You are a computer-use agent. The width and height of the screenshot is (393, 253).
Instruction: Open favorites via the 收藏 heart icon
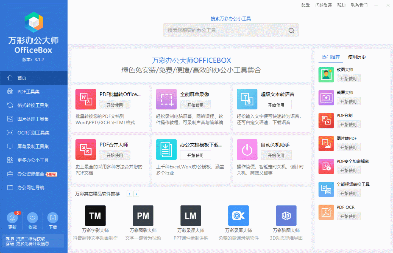coord(32,218)
